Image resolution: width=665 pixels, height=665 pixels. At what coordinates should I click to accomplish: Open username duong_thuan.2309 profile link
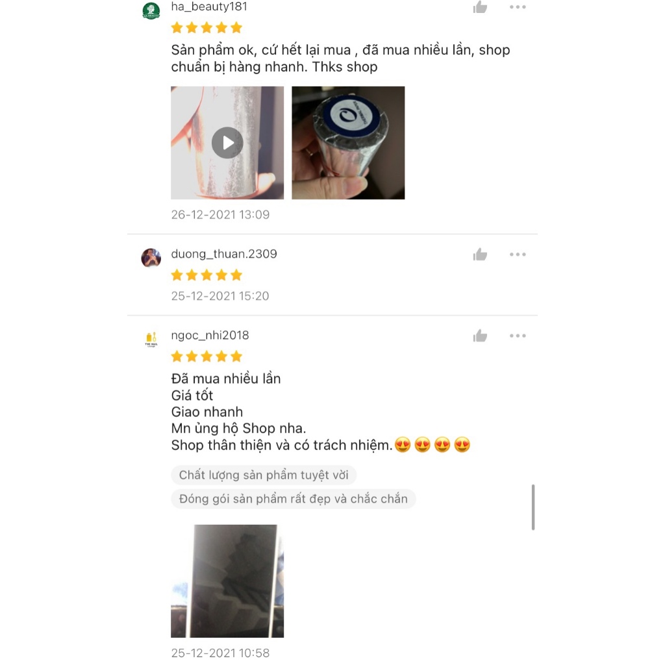tap(224, 254)
